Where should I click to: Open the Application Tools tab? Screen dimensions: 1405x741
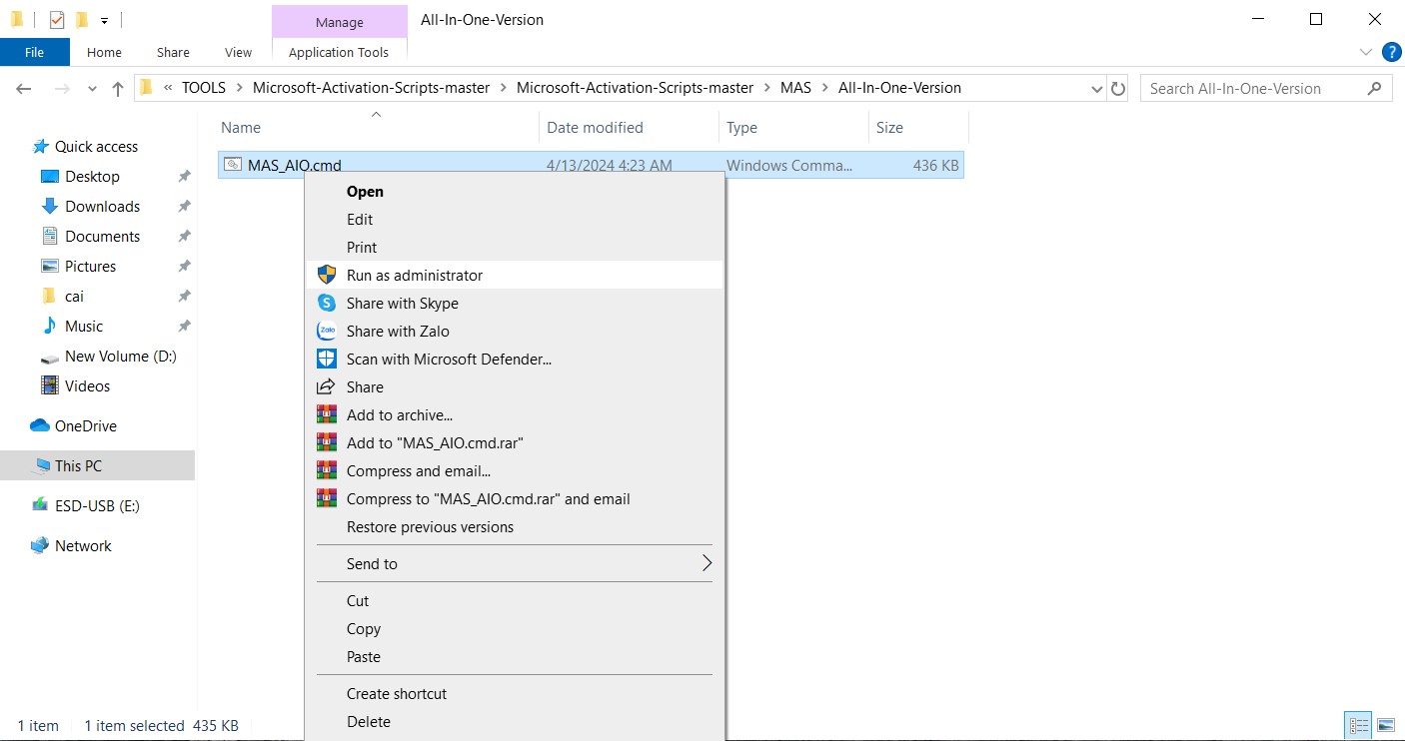339,52
